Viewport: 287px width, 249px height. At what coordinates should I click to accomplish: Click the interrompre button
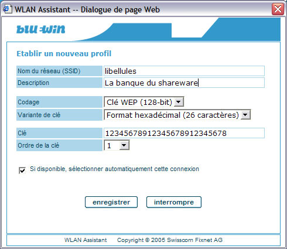tap(174, 202)
